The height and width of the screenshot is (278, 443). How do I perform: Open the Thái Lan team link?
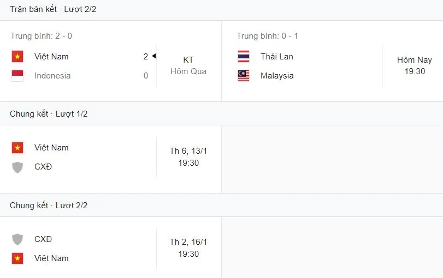277,57
